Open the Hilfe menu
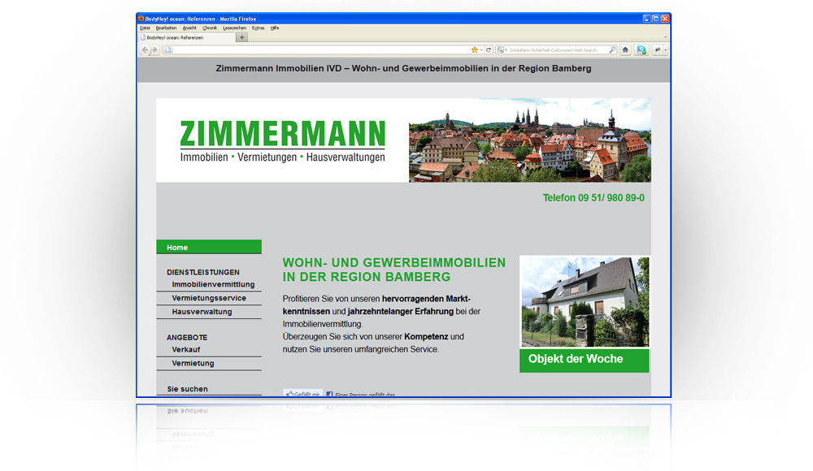This screenshot has height=471, width=813. pyautogui.click(x=275, y=28)
